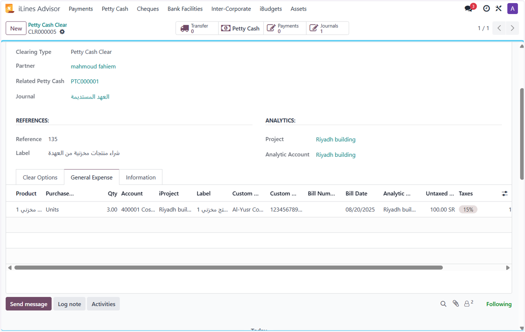This screenshot has width=525, height=332.
Task: Open the activities clock icon
Action: coord(486,8)
